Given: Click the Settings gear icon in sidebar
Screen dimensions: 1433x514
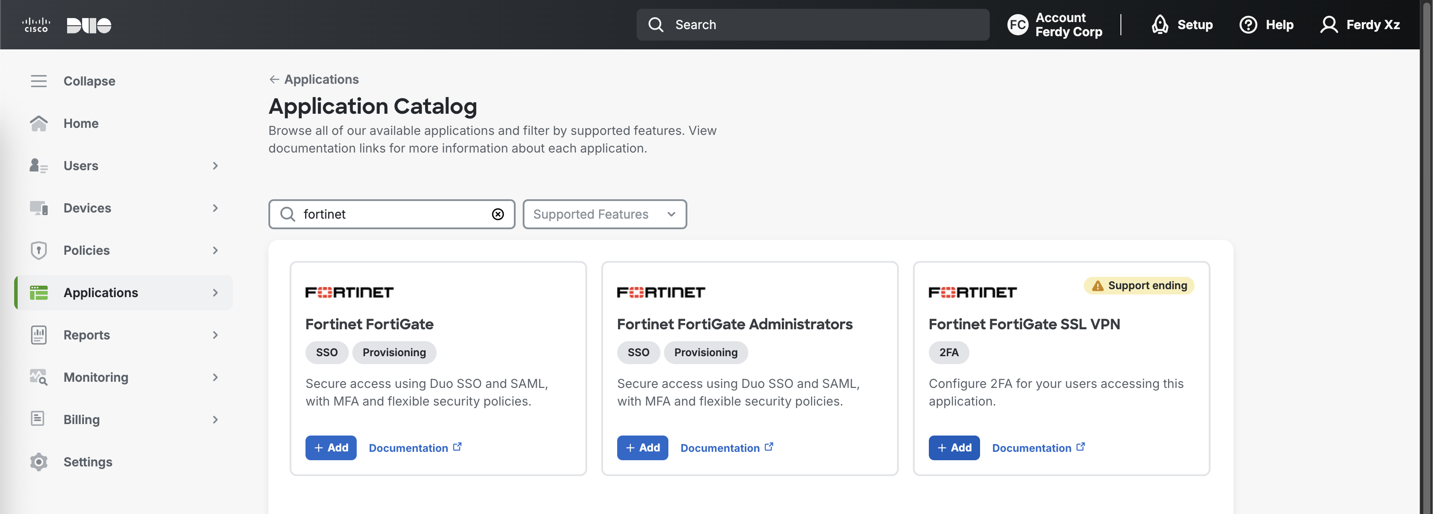Looking at the screenshot, I should click(x=38, y=462).
